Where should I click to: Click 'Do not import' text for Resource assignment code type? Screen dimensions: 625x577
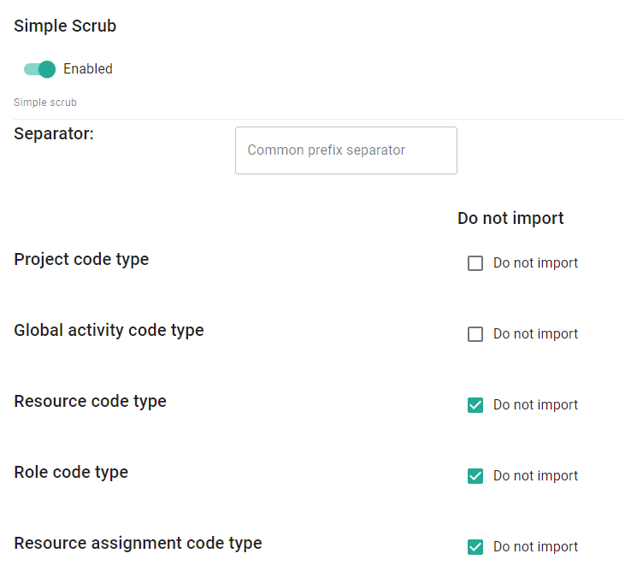535,547
